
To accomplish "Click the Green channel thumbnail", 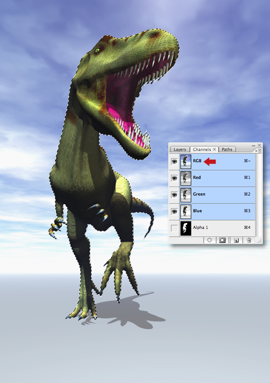I will (x=185, y=195).
